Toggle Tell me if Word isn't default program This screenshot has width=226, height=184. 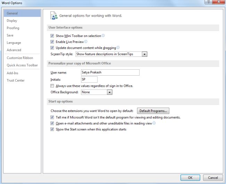(x=52, y=117)
